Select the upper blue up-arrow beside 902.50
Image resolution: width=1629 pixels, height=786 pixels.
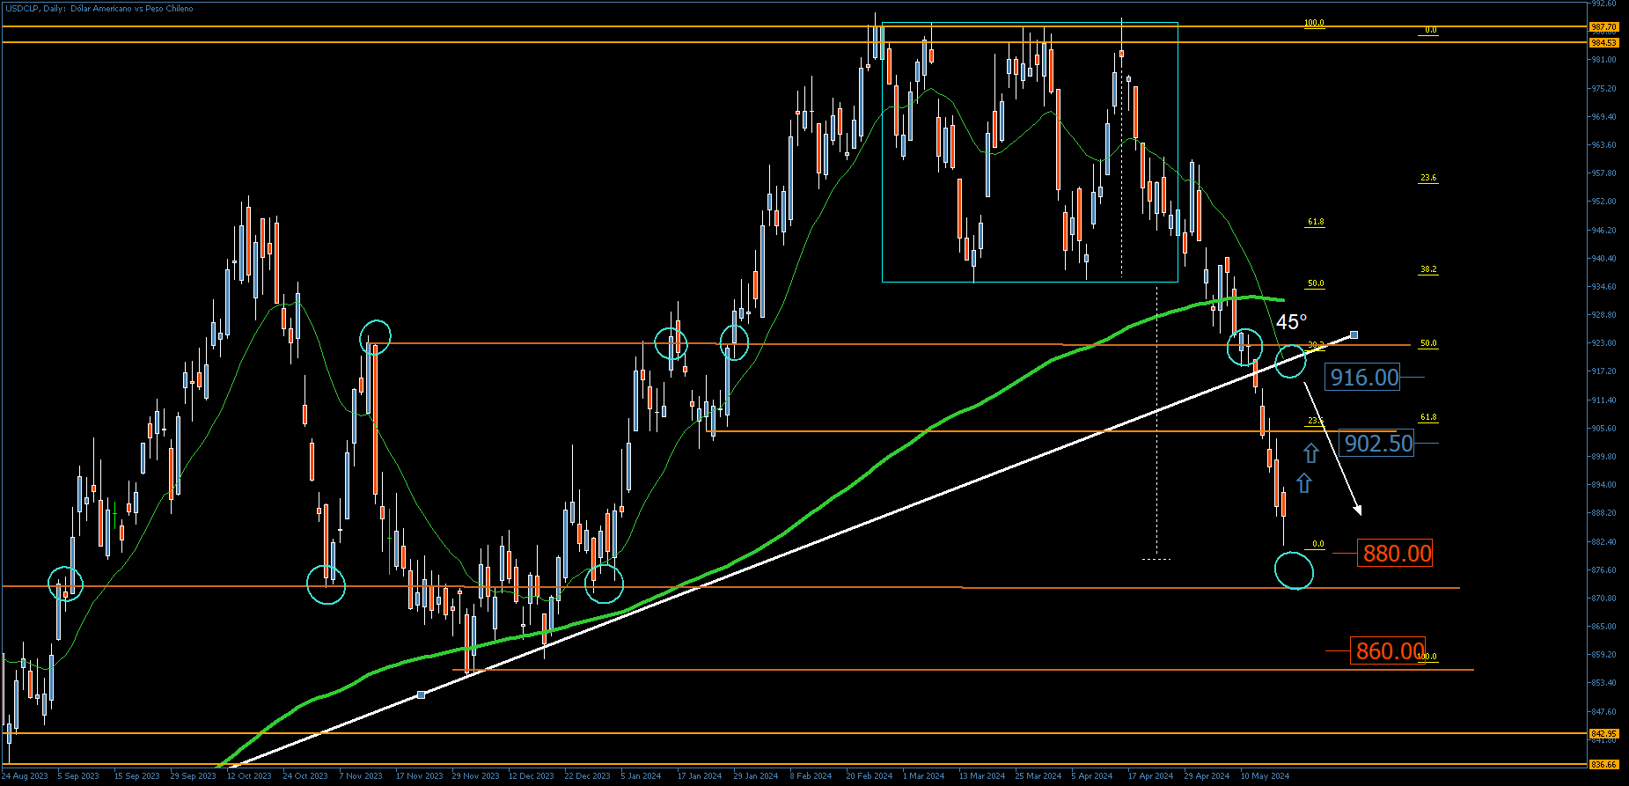click(x=1310, y=453)
